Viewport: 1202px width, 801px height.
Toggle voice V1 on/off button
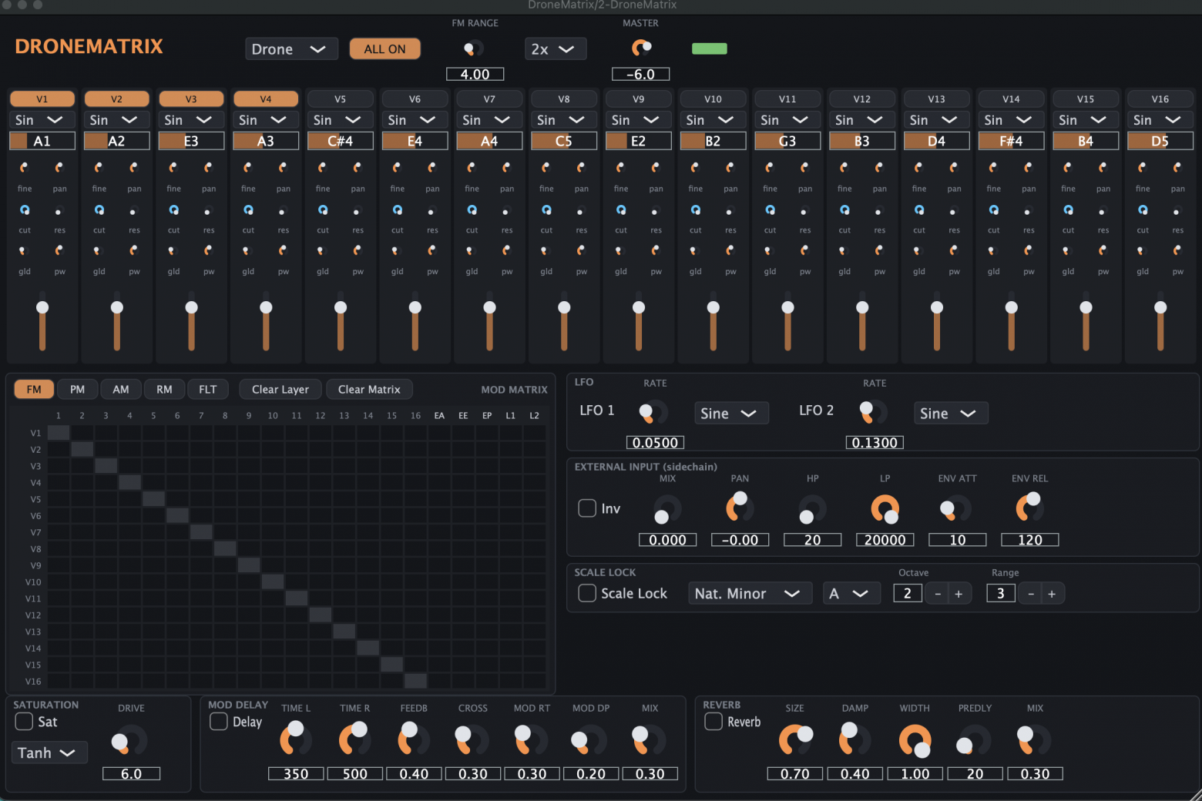click(x=42, y=99)
